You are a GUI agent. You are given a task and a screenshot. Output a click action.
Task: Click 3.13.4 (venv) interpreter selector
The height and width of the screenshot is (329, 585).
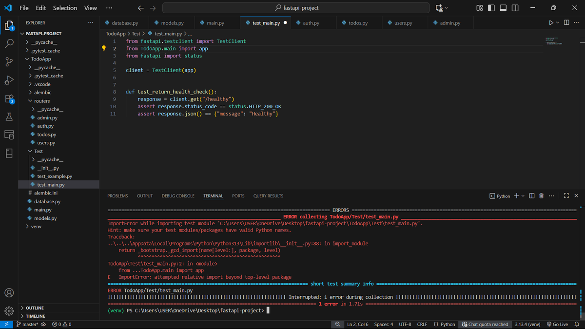527,324
